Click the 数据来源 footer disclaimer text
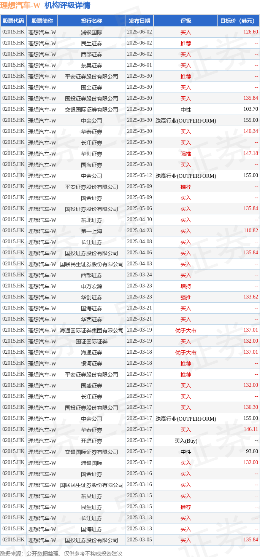The height and width of the screenshot is (557, 260). [x=61, y=553]
